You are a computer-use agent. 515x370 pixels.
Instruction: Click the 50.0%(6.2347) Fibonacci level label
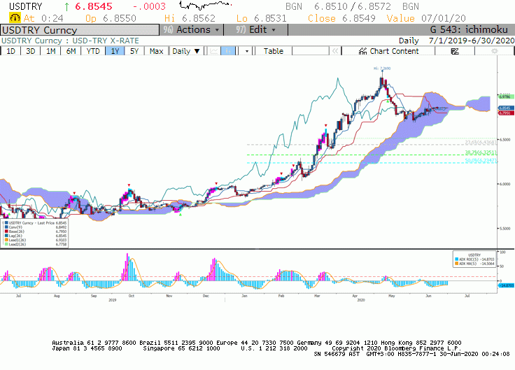coord(481,161)
